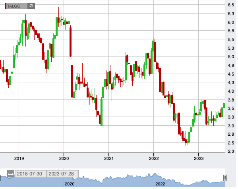The image size is (238, 189).
Task: Select the last green candle at the right edge
Action: point(224,105)
